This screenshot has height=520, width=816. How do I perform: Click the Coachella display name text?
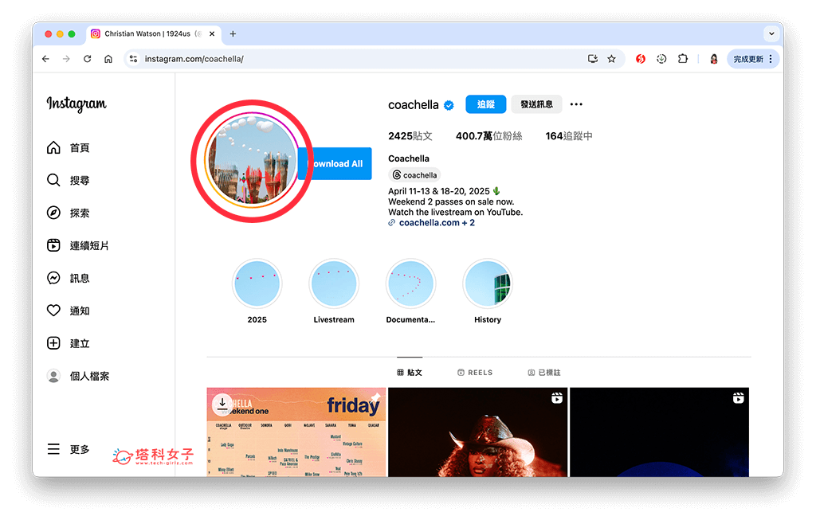[x=409, y=158]
